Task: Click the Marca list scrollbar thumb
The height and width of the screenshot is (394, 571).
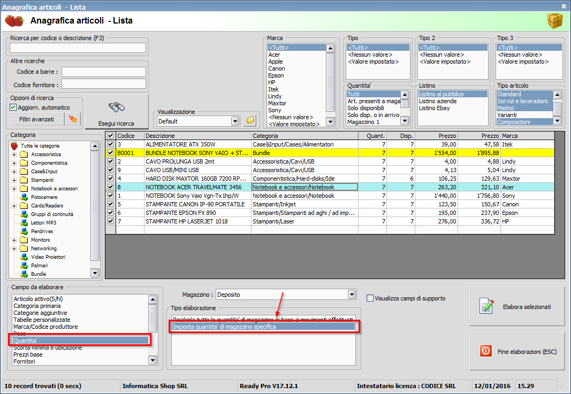Action: [330, 82]
